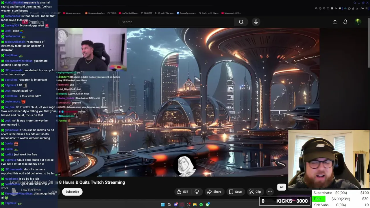The width and height of the screenshot is (370, 208).
Task: Open Windows taskbar search
Action: [169, 205]
